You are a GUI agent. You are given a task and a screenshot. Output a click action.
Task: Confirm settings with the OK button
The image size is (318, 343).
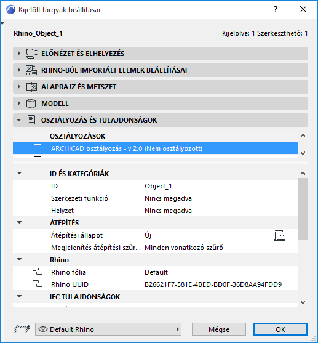[280, 329]
